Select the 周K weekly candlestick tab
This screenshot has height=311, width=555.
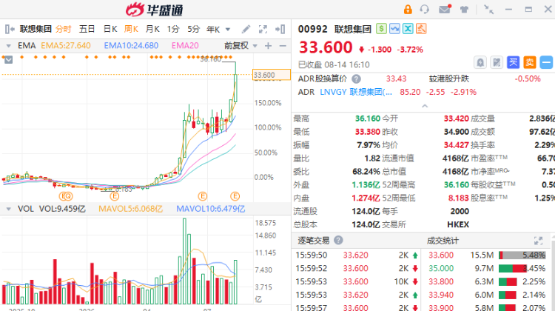131,29
